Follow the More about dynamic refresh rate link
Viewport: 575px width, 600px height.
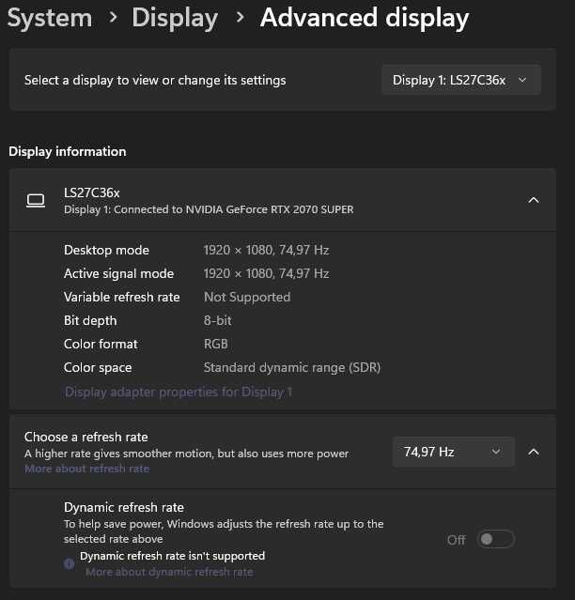(169, 572)
